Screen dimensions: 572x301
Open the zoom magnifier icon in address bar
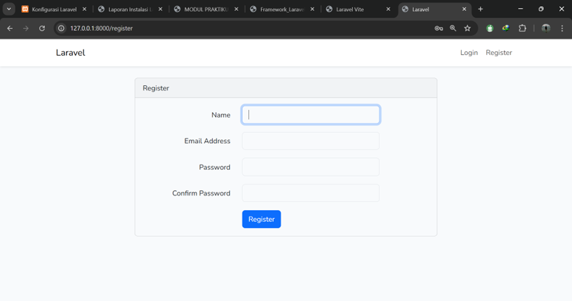[453, 28]
